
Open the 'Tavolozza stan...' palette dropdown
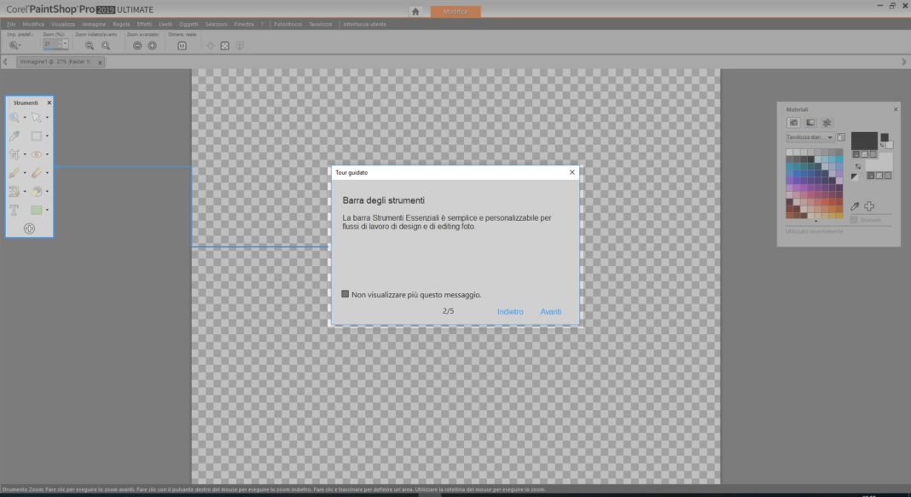coord(830,136)
